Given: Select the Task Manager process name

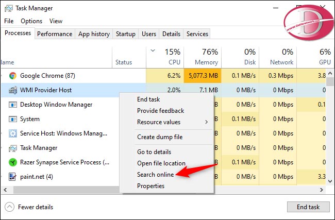Looking at the screenshot, I should [39, 148].
